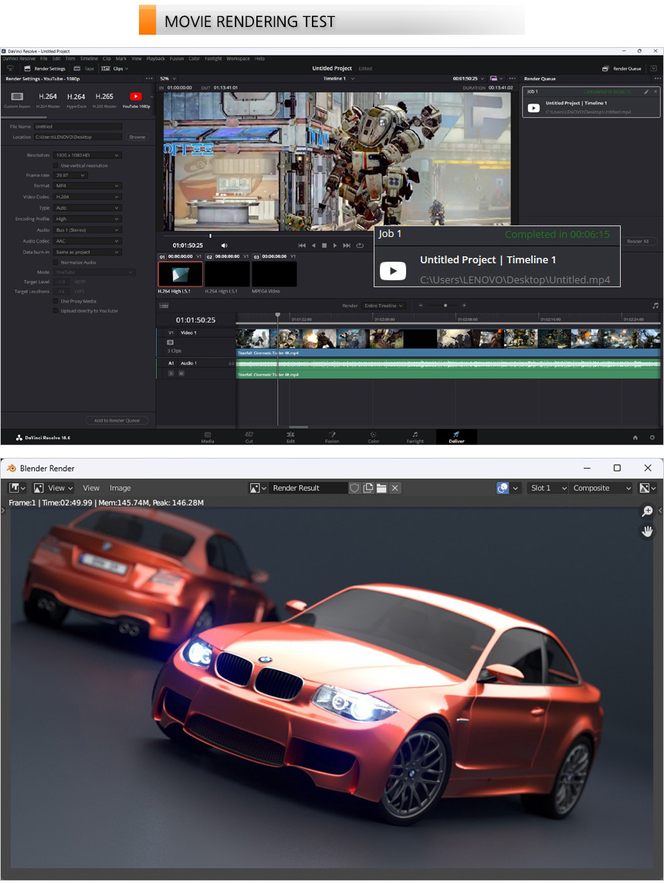Create new image copy in Blender
The height and width of the screenshot is (884, 664).
[368, 488]
